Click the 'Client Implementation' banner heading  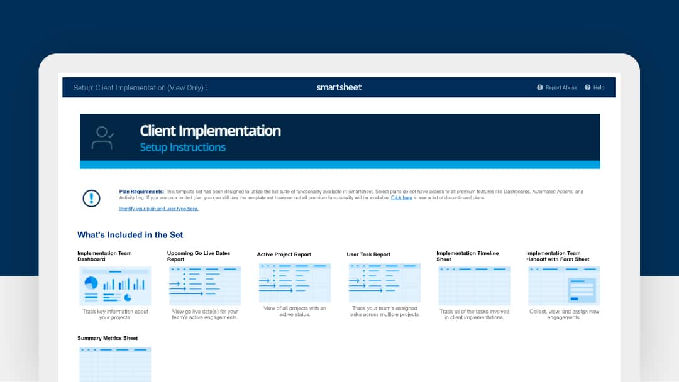pos(210,131)
